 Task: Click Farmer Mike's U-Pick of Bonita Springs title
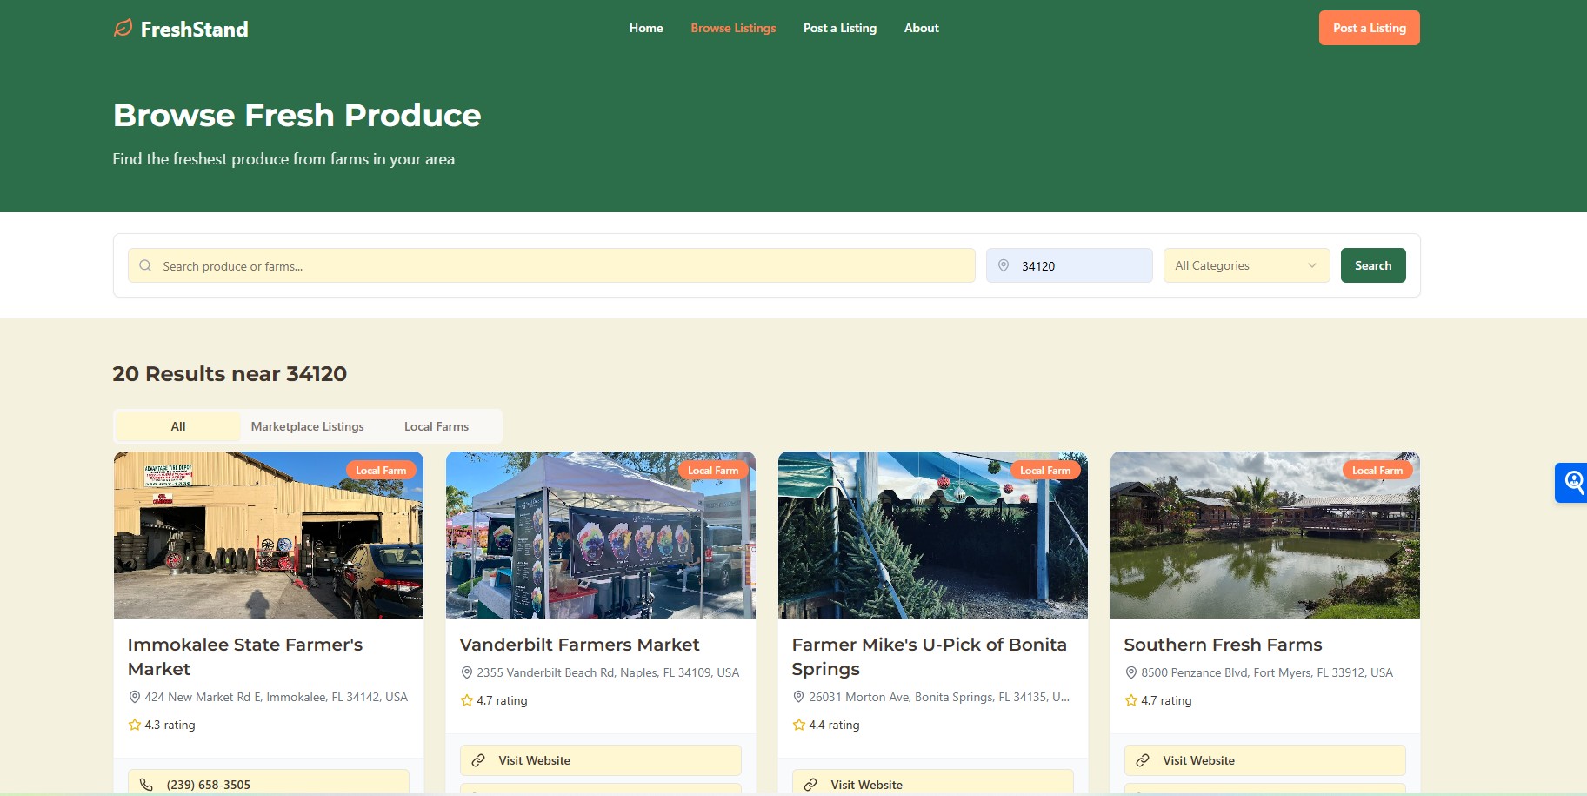(x=929, y=657)
